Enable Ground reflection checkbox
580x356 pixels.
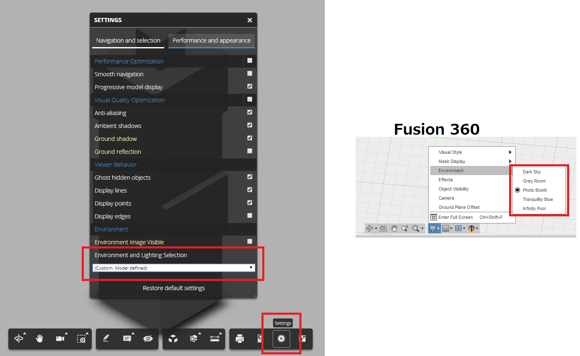(x=250, y=151)
